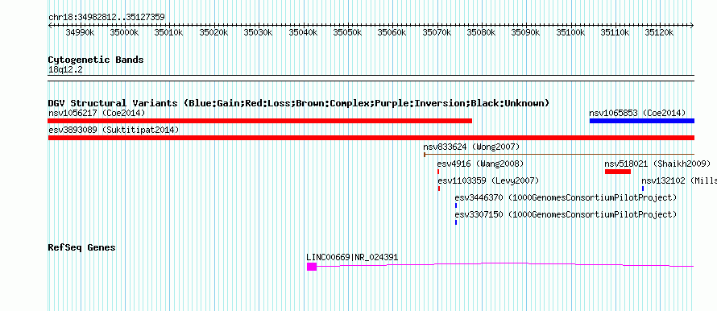This screenshot has width=717, height=311.
Task: Click the nsv1065853 (Coe2014) label
Action: (x=637, y=113)
